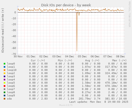
Task: Click the 02 Dec x-axis label
Action: pos(44,57)
